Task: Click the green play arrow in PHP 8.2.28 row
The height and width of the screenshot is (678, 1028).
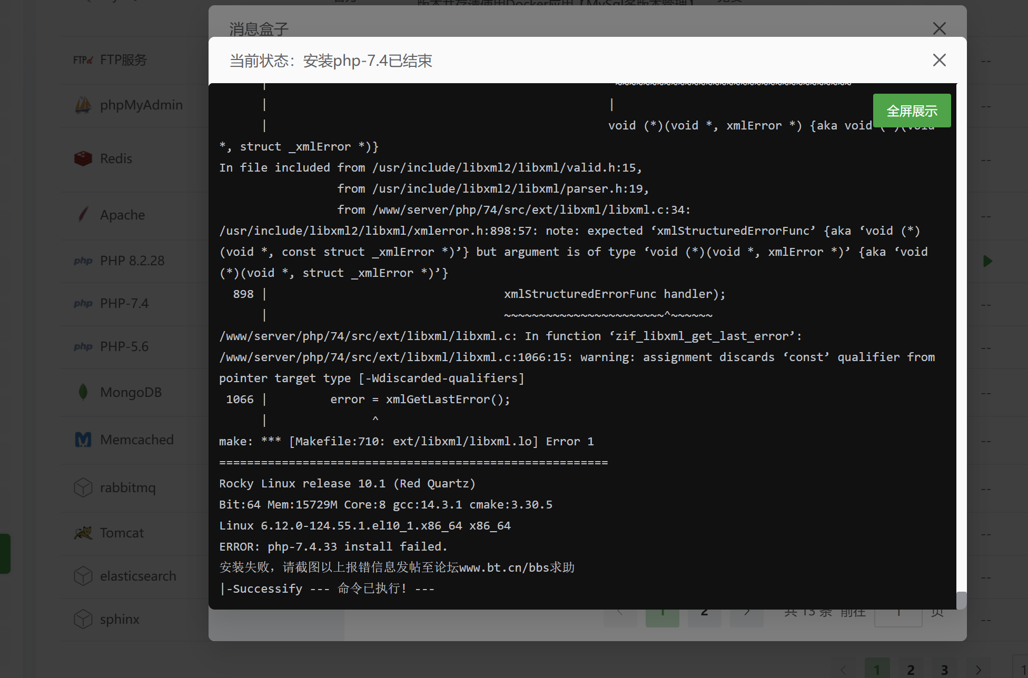Action: tap(987, 261)
